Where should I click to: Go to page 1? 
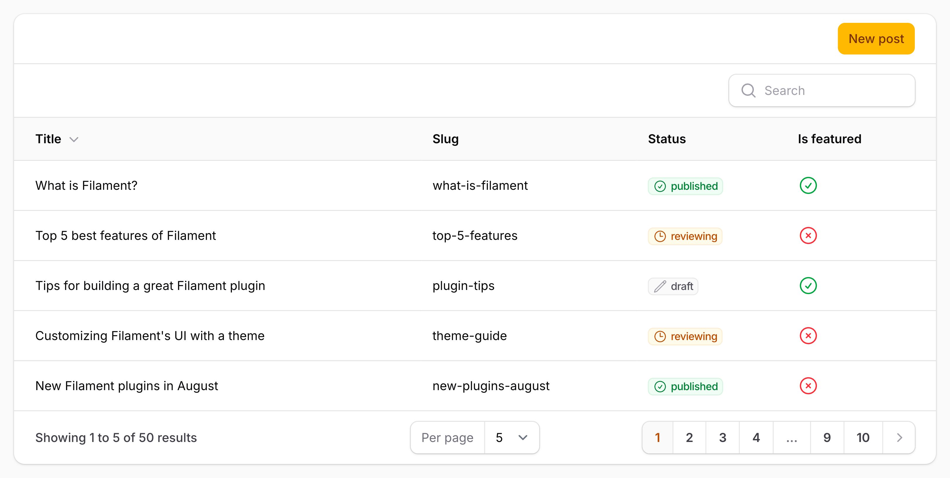point(658,438)
